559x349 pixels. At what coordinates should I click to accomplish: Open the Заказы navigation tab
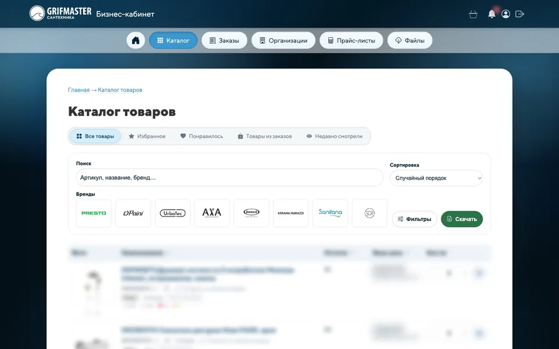tap(224, 40)
